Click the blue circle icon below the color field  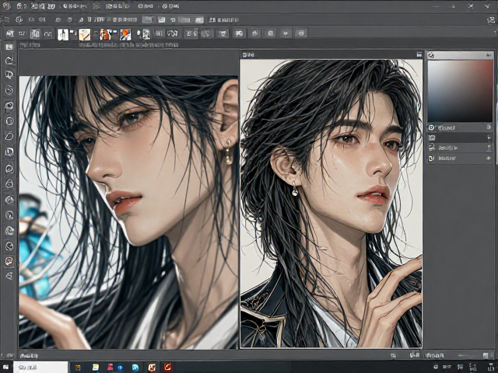pos(431,127)
